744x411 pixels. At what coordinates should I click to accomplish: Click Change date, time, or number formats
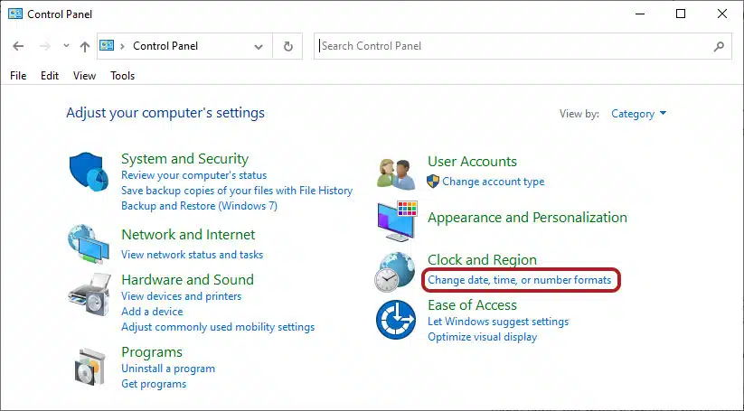click(x=520, y=280)
